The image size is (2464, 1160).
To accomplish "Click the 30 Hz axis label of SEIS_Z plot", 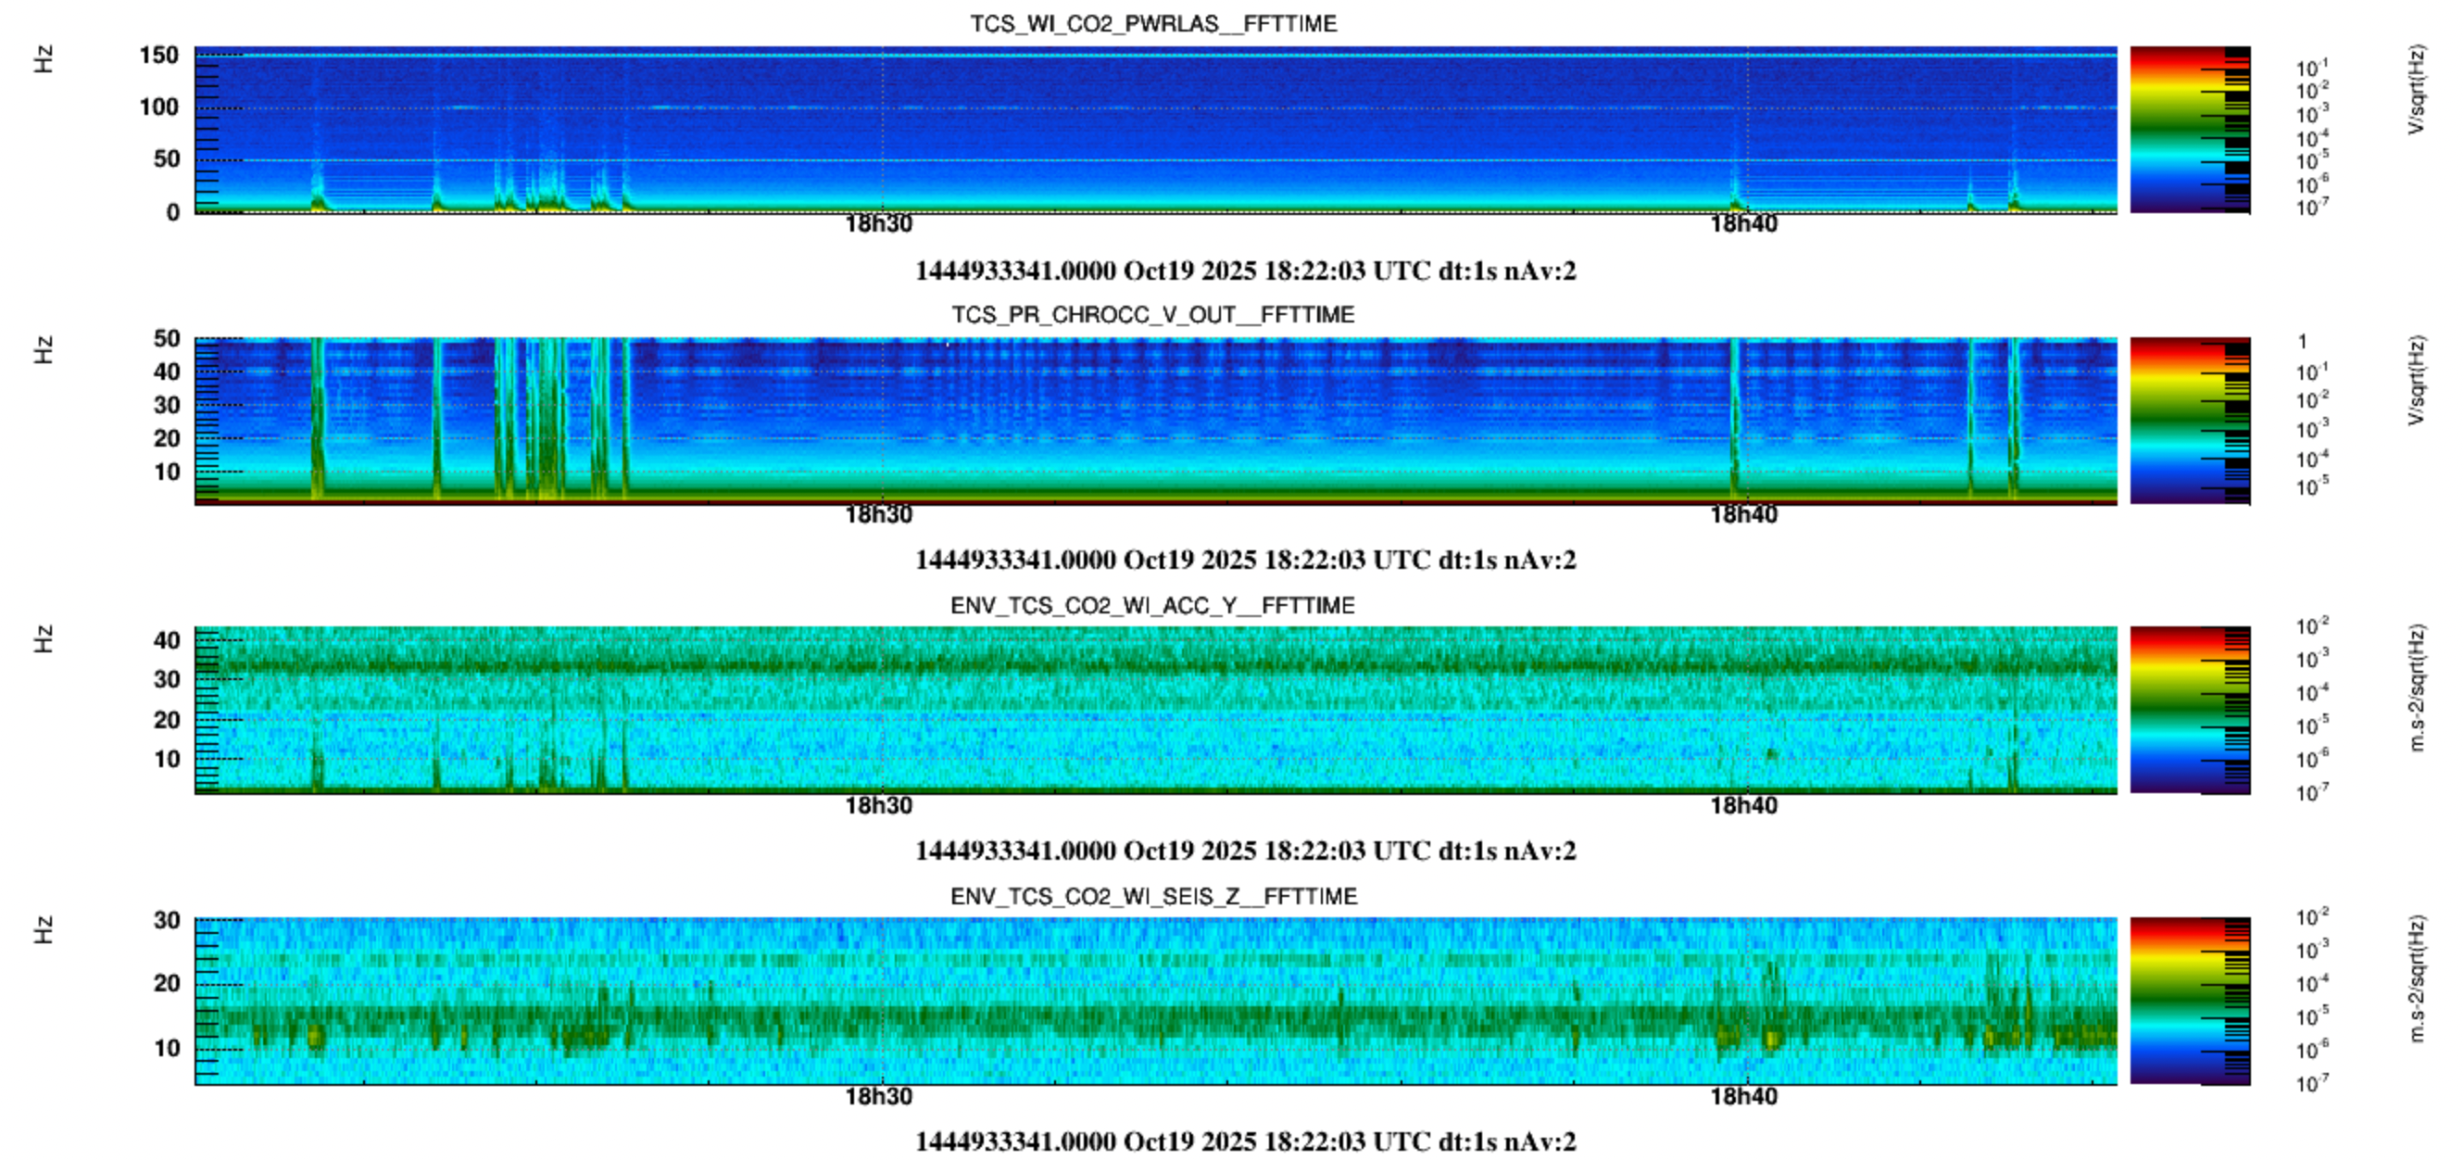I will coord(167,921).
